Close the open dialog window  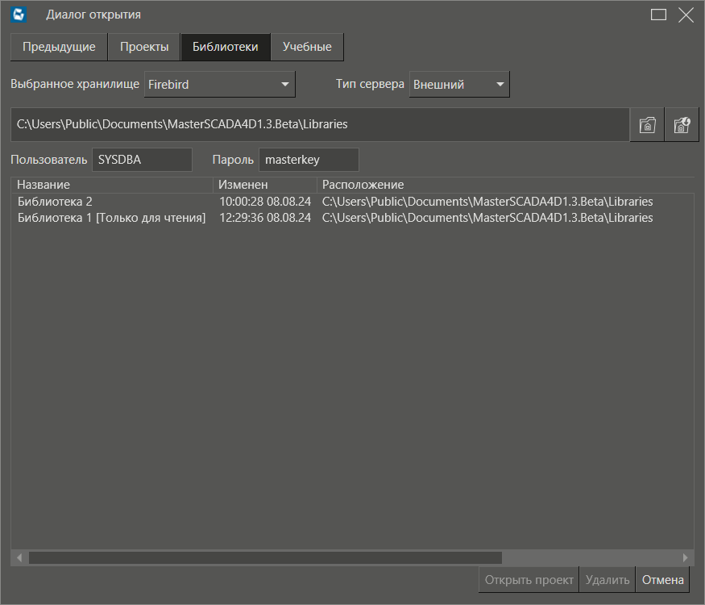[x=686, y=15]
